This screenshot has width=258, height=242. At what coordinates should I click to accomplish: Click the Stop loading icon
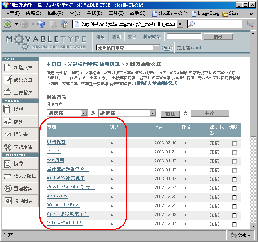click(x=53, y=25)
